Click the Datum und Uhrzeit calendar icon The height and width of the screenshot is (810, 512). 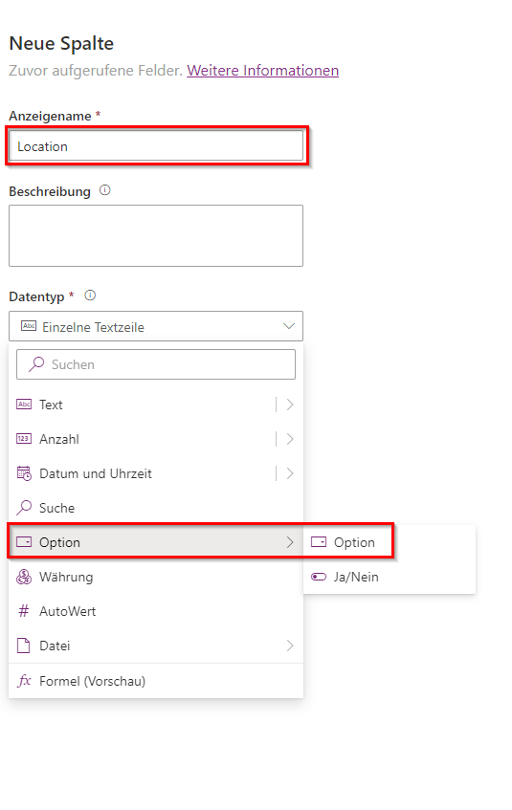point(24,473)
